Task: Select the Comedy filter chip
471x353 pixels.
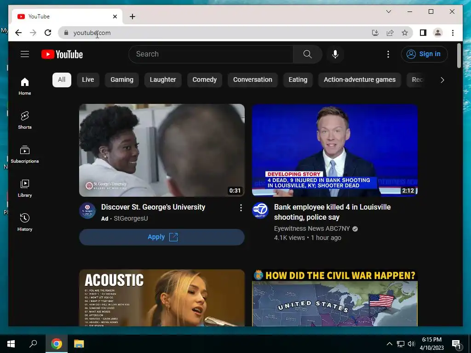Action: 205,80
